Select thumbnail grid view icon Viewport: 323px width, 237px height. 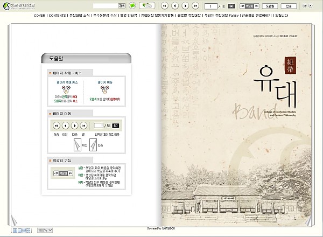29,231
